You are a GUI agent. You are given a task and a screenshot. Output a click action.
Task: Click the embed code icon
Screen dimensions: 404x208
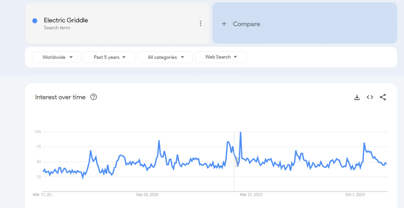[370, 97]
